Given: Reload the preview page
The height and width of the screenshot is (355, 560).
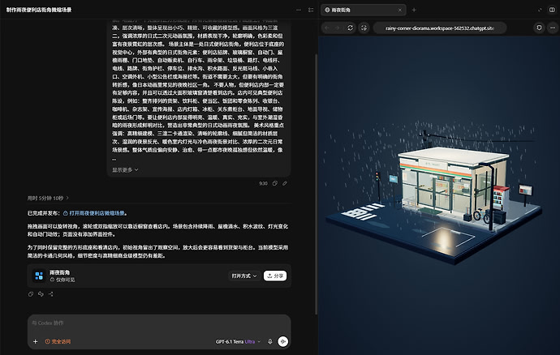Looking at the screenshot, I should tap(351, 28).
